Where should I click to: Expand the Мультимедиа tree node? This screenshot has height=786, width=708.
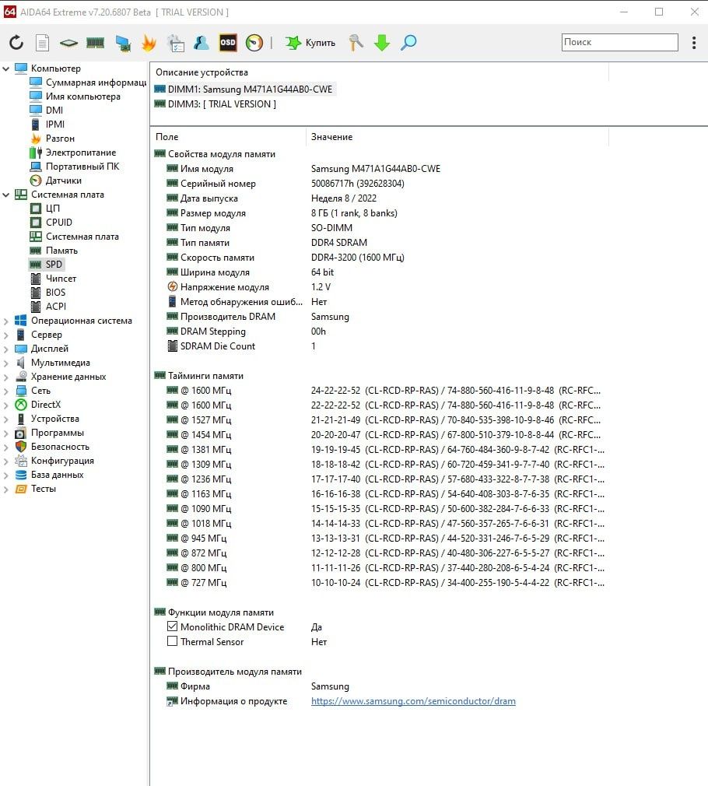coord(6,363)
